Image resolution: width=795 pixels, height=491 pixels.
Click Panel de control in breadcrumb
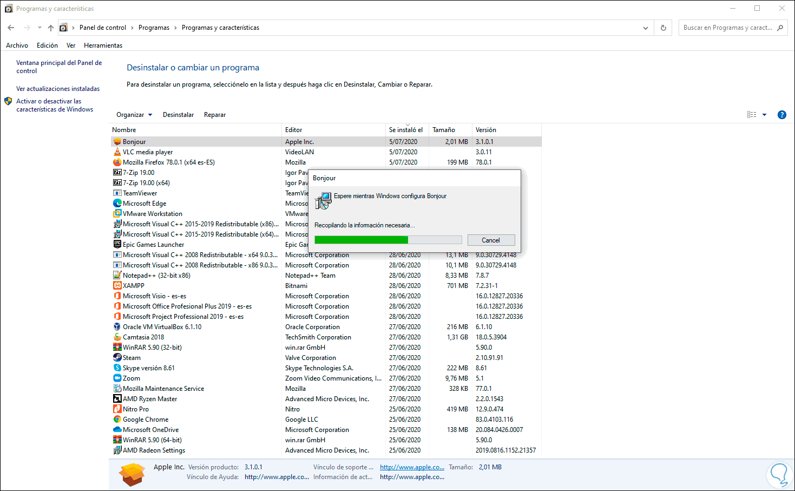click(x=103, y=28)
